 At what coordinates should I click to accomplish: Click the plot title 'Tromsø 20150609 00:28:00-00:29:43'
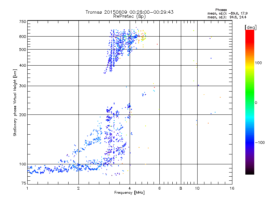click(x=129, y=12)
